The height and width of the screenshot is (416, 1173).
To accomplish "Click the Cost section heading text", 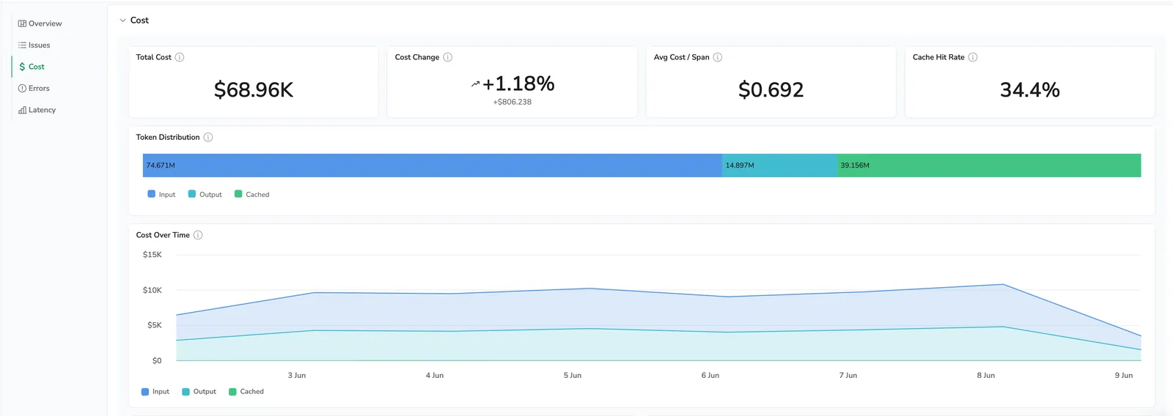I will click(x=139, y=21).
